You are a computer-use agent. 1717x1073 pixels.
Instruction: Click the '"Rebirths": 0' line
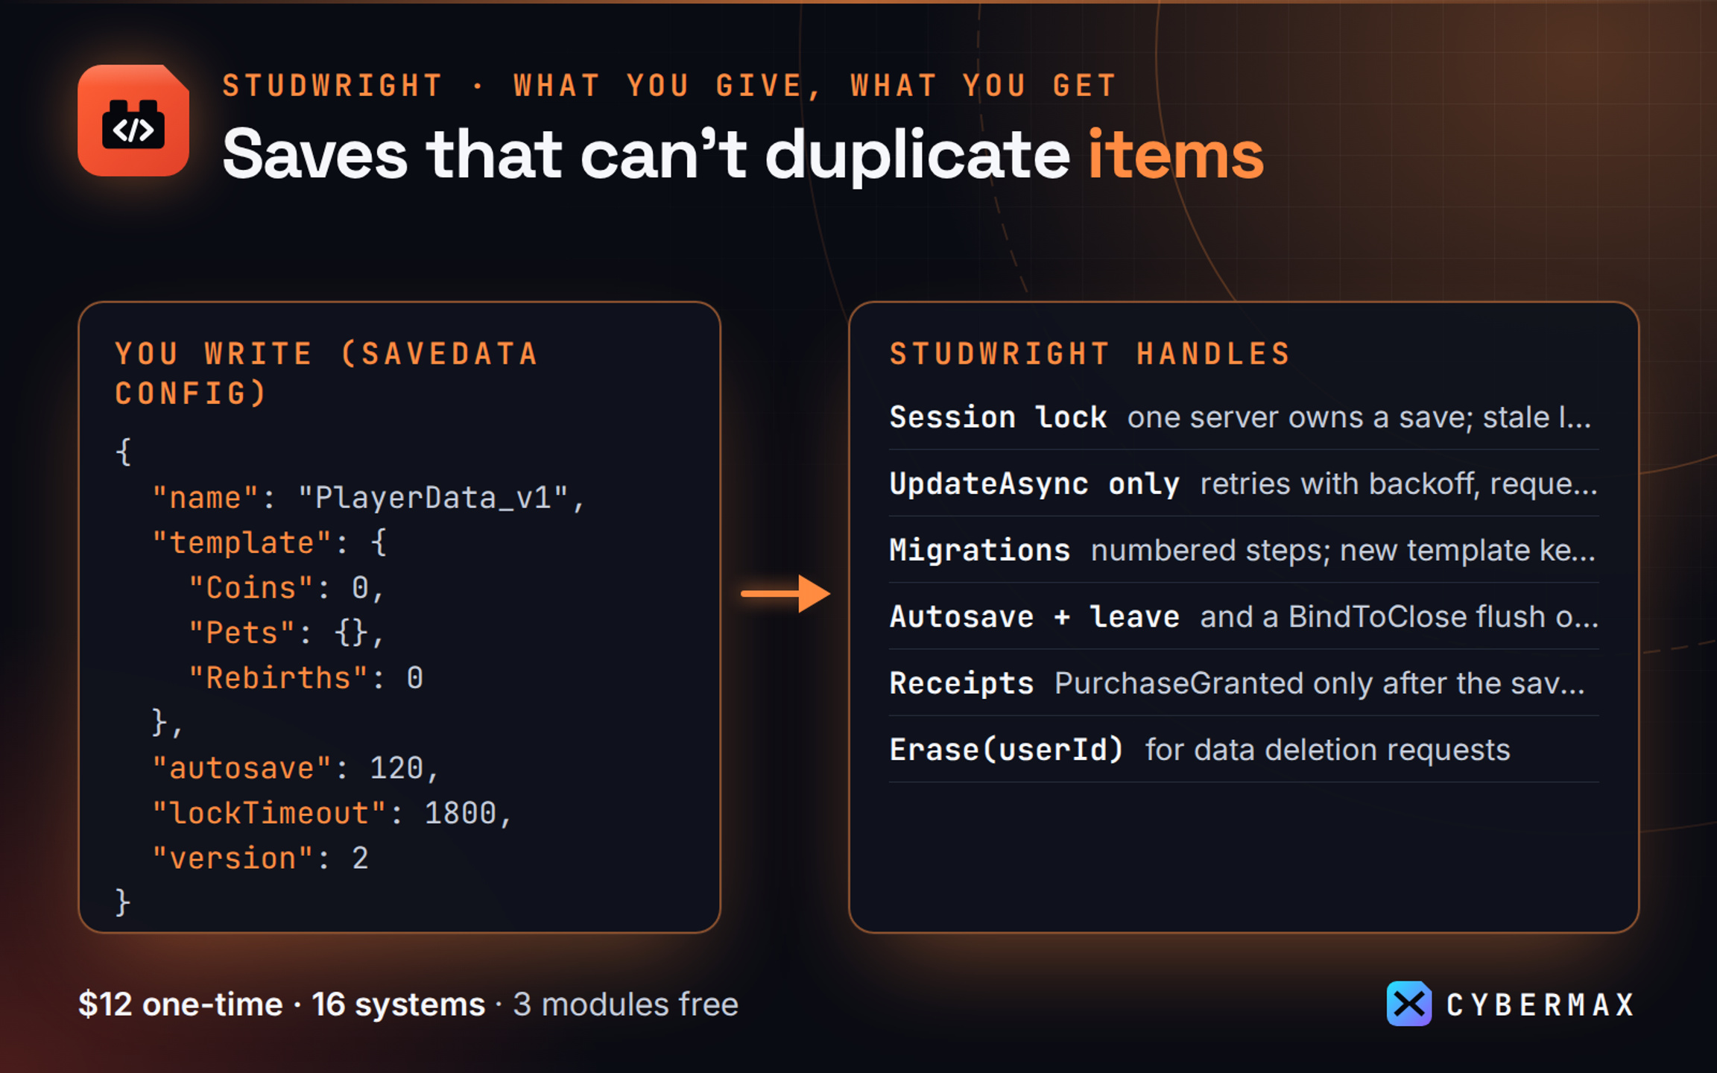tap(306, 678)
